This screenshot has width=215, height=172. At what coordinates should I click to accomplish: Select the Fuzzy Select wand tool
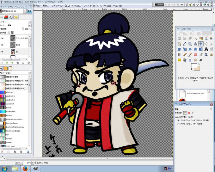[x=195, y=39]
